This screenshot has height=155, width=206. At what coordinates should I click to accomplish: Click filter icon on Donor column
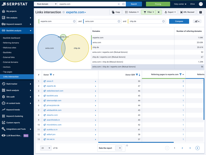pos(51,75)
